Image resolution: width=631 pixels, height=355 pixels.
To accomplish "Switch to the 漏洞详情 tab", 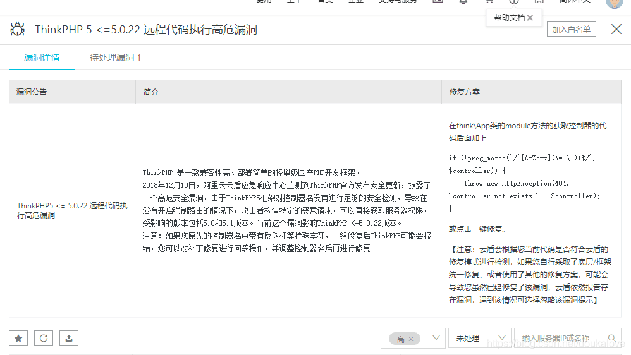I will point(42,57).
